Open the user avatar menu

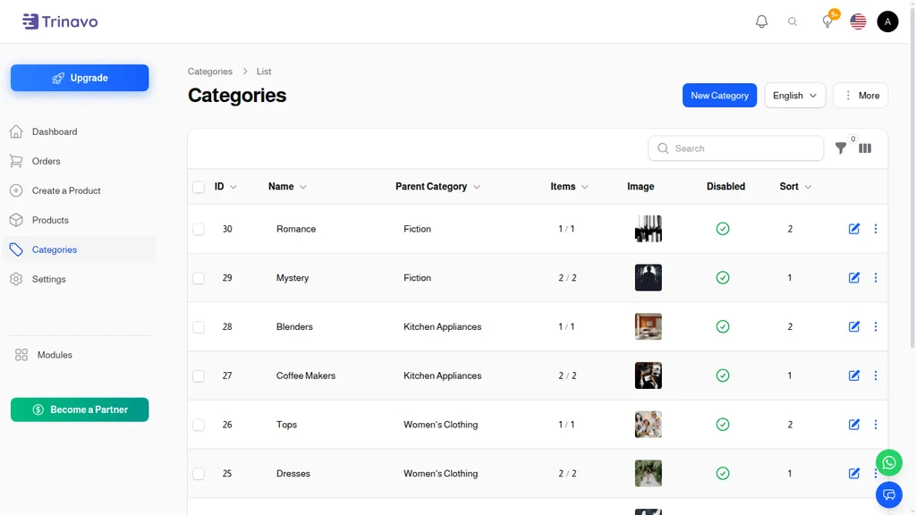(887, 21)
